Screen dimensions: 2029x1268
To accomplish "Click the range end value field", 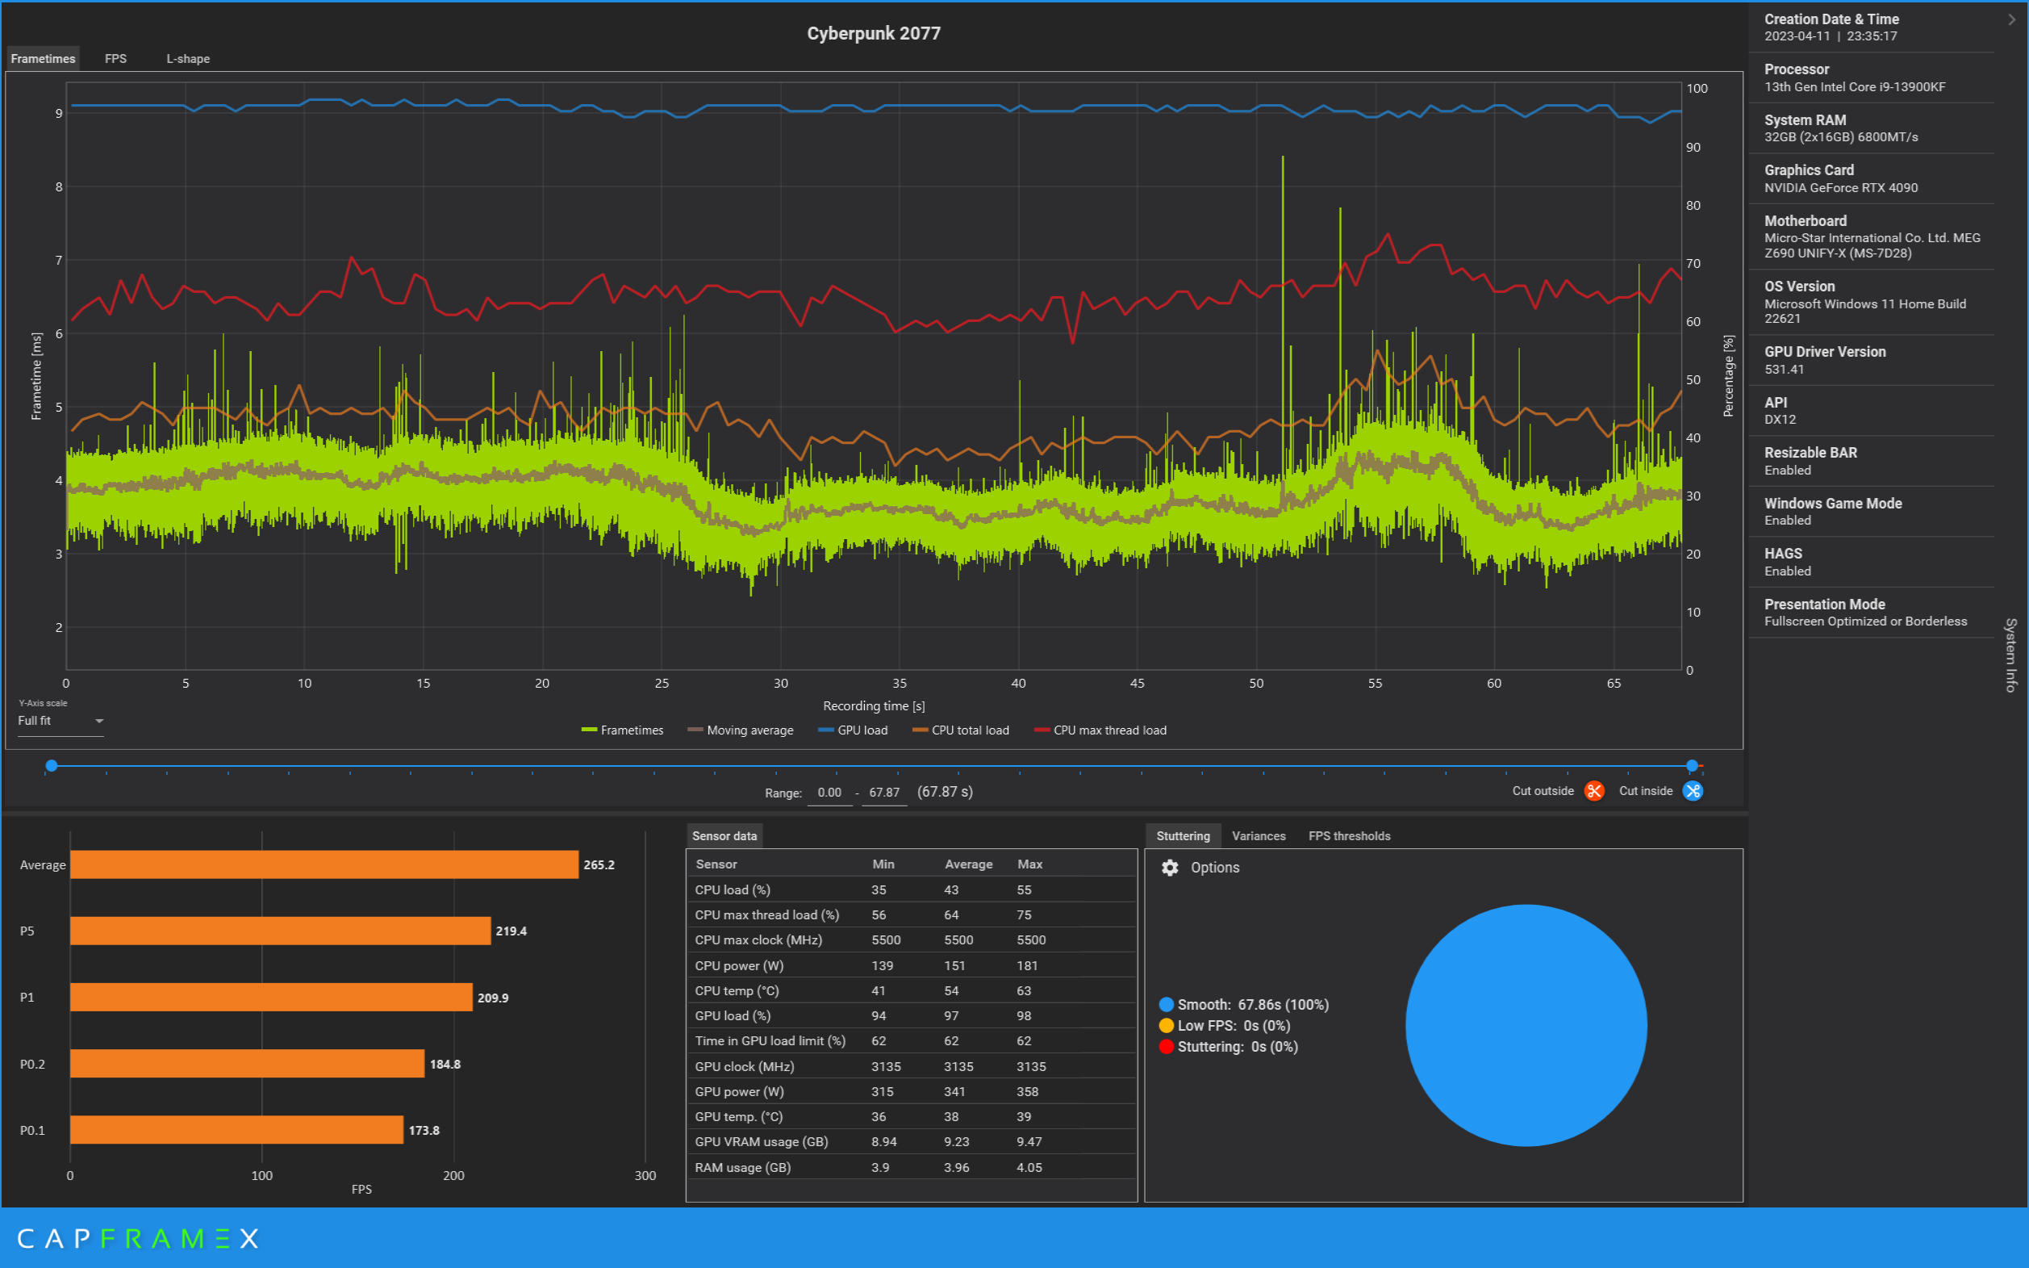I will pos(883,793).
